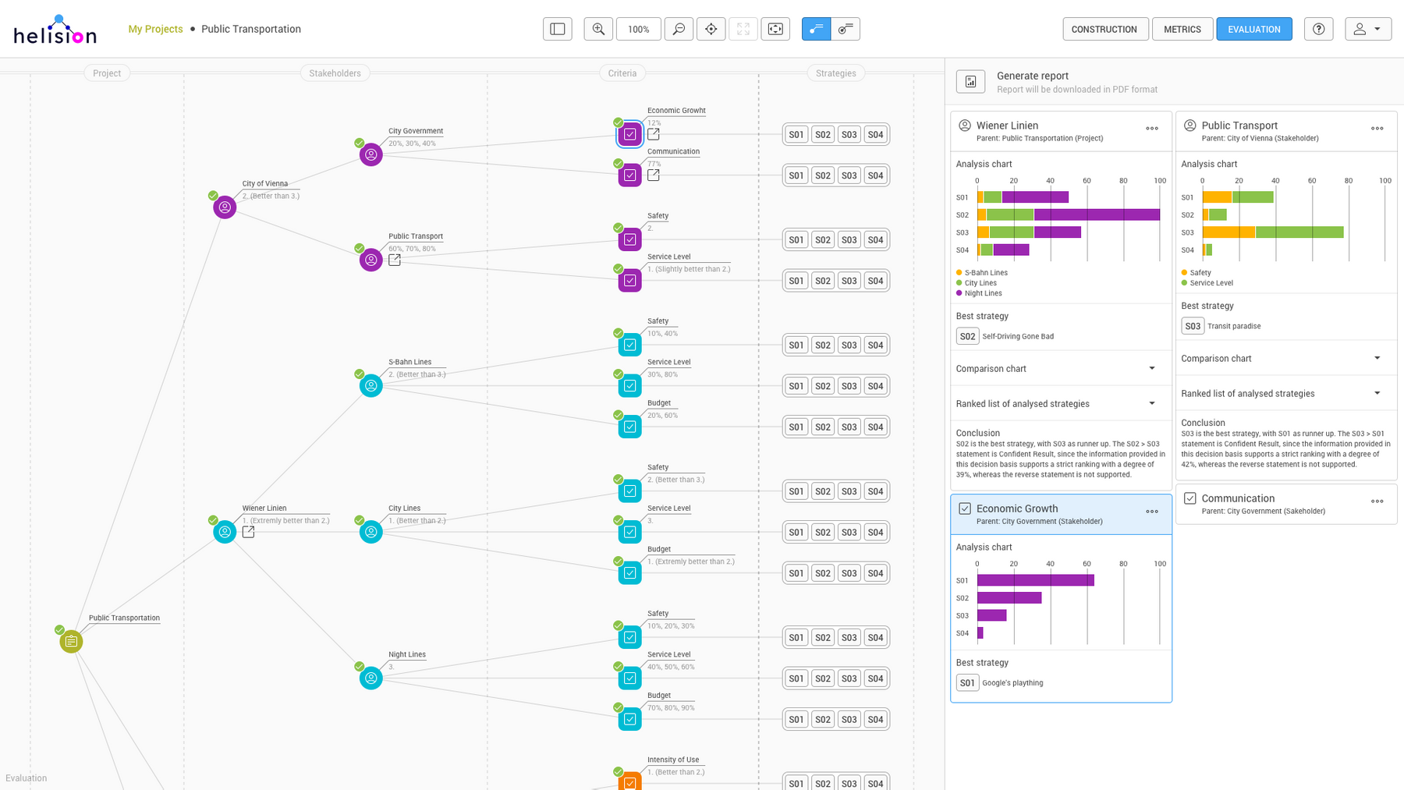
Task: Switch to the Metrics tab
Action: pyautogui.click(x=1182, y=29)
